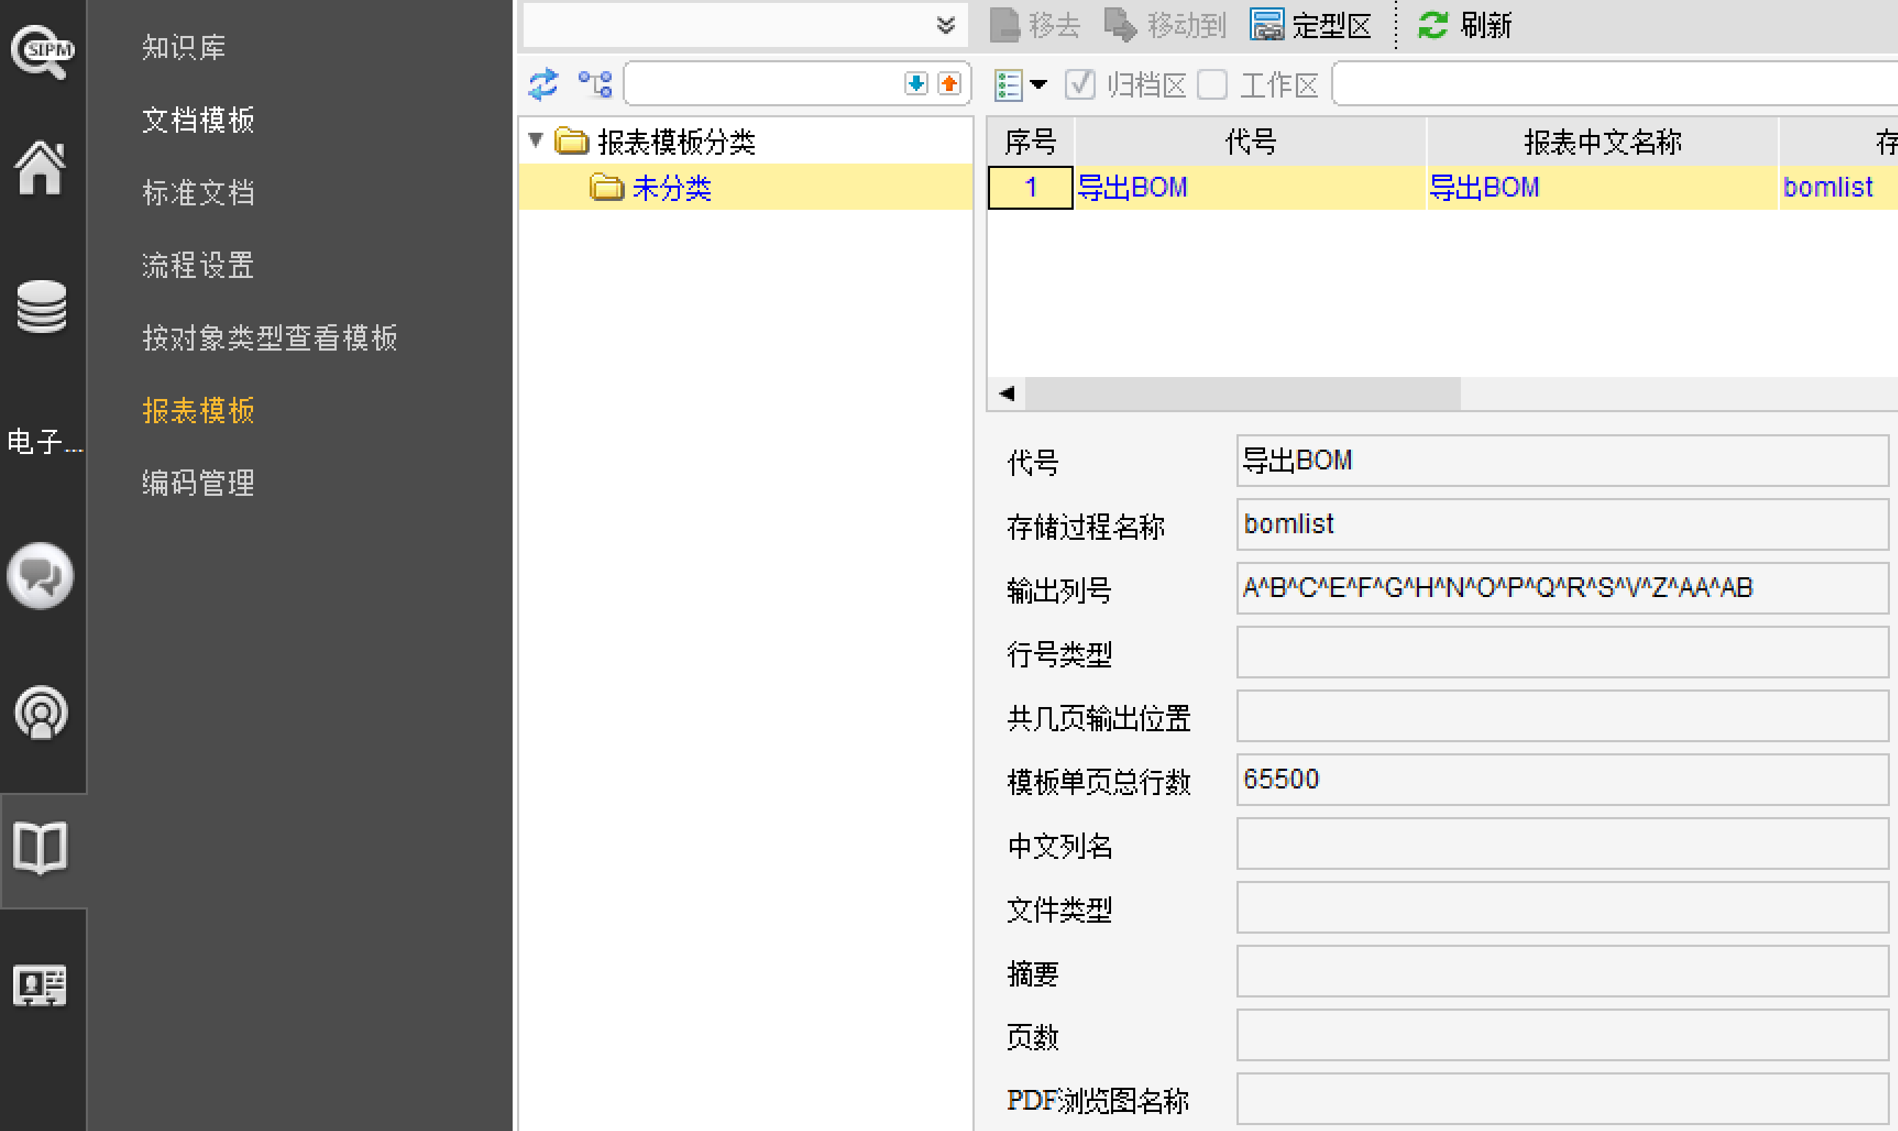Viewport: 1898px width, 1131px height.
Task: Collapse the 报表模板分类 tree node
Action: pos(535,140)
